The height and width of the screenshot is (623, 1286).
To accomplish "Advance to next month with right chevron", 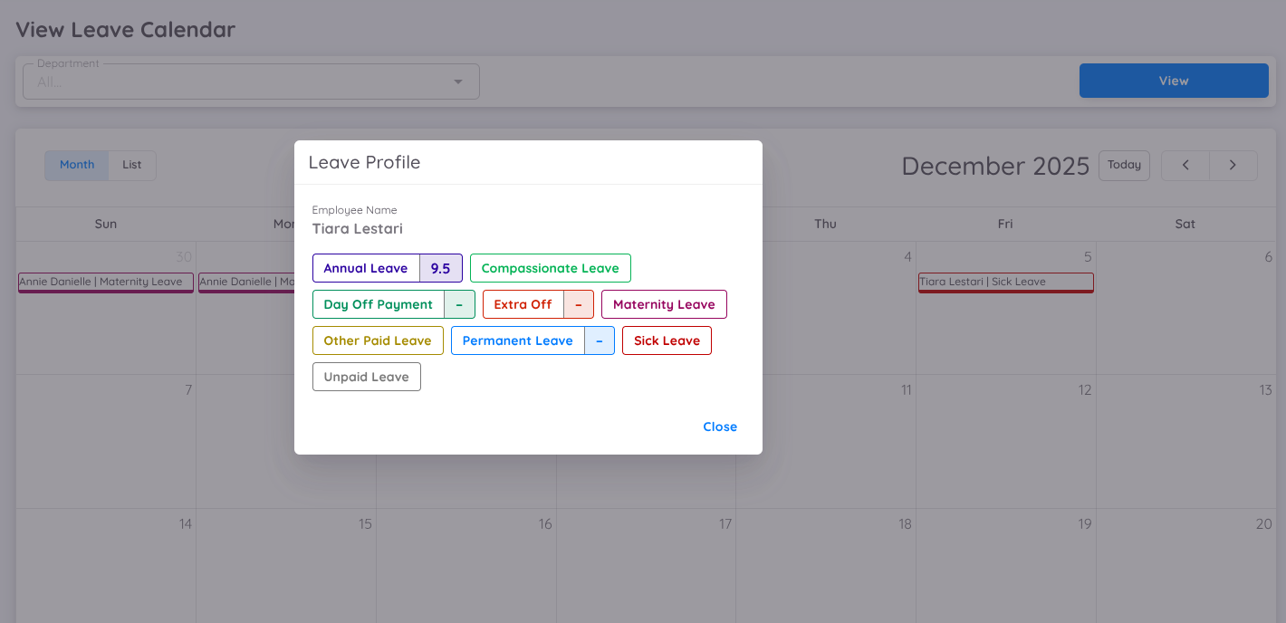I will click(1233, 165).
